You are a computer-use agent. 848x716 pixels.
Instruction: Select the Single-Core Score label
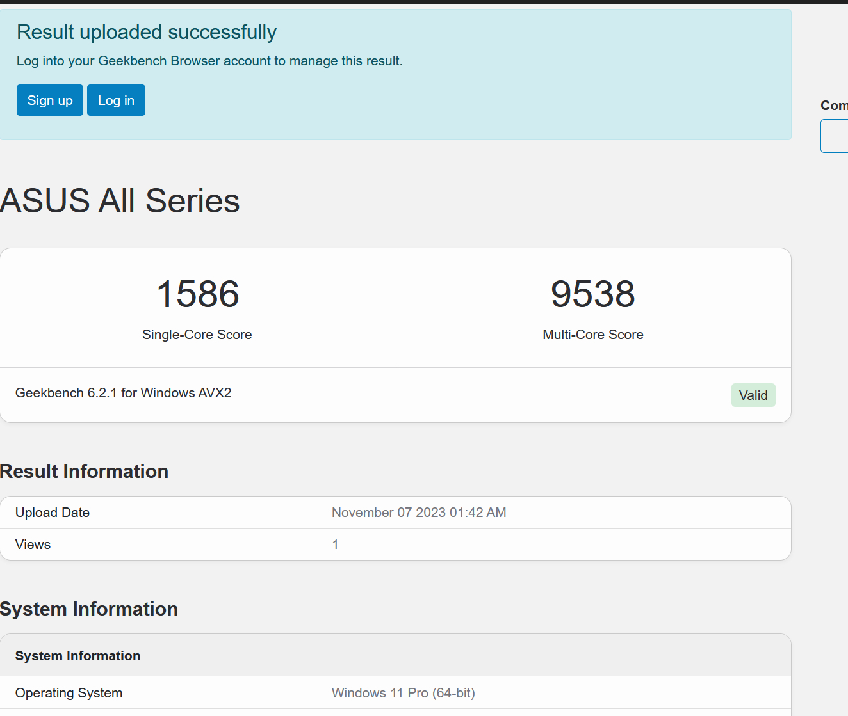pyautogui.click(x=197, y=335)
